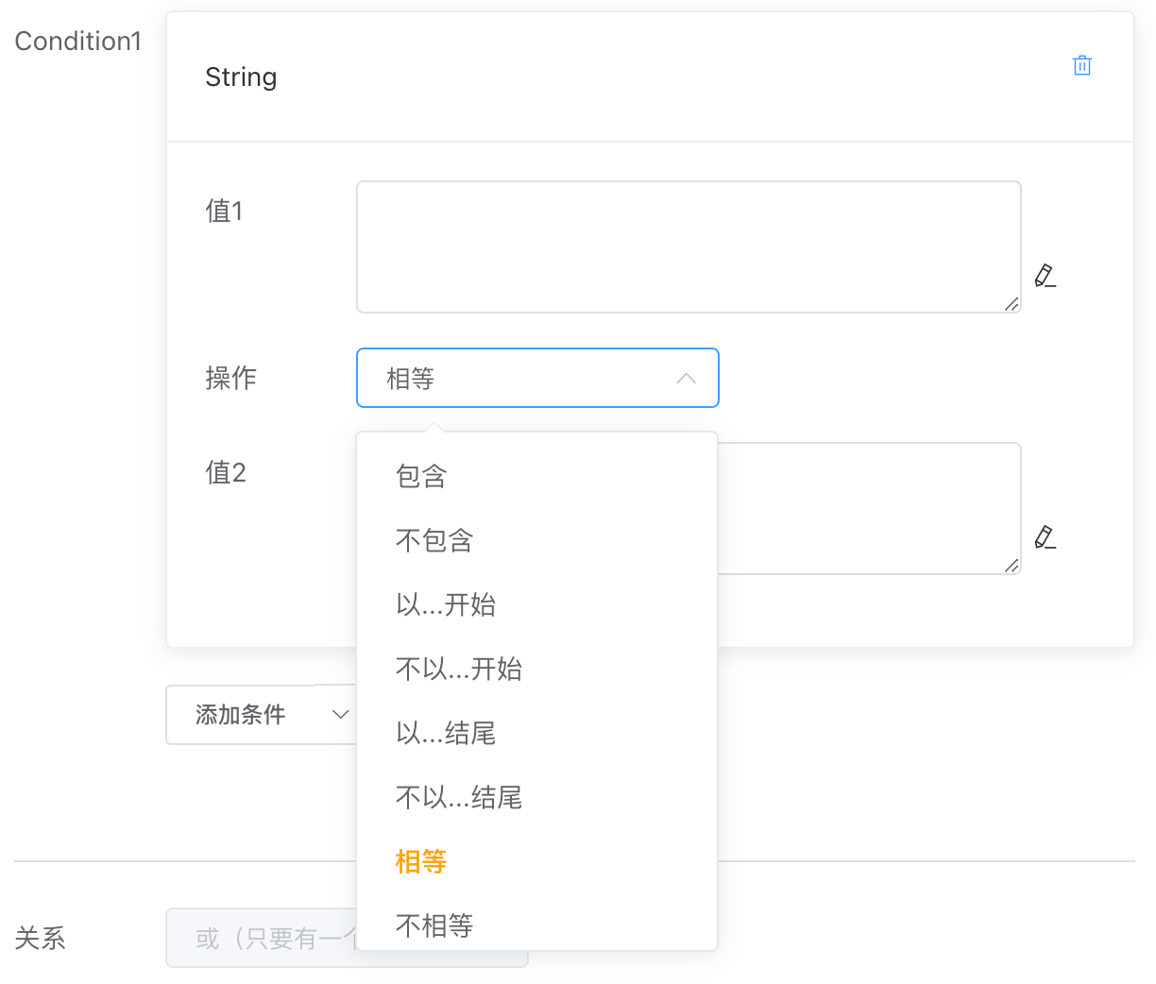
Task: Delete the String condition via trash icon
Action: click(x=1082, y=64)
